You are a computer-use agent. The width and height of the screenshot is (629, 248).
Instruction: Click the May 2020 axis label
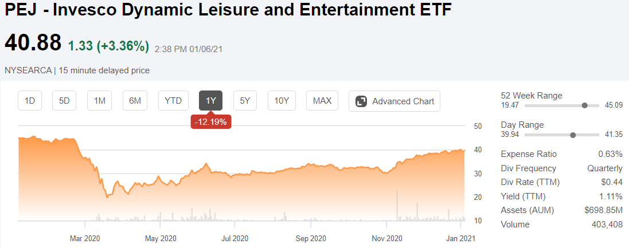161,238
